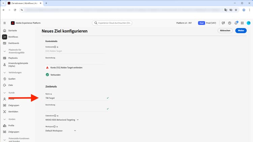
Task: Click the eye-slash tracking protection icon
Action: pos(231,10)
